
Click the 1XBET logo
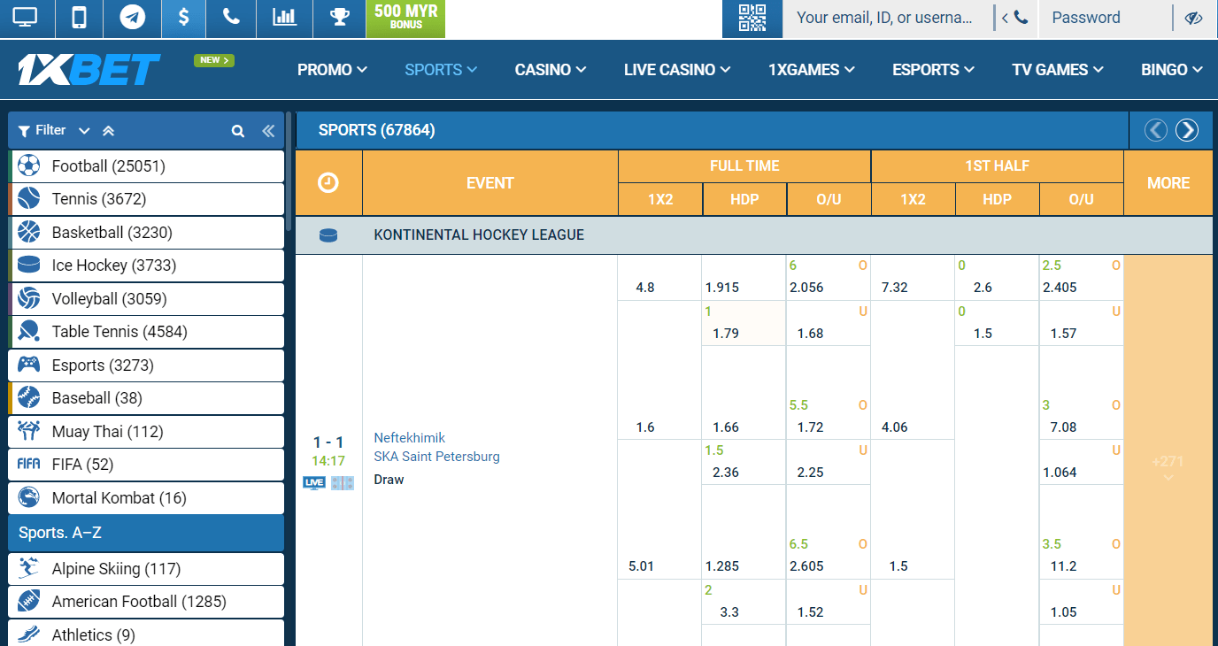(89, 69)
